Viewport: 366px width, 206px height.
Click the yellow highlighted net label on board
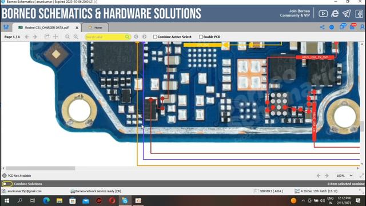tap(202, 45)
